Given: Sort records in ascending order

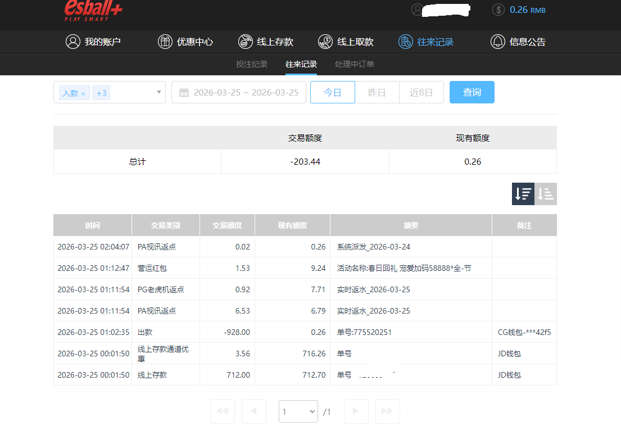Looking at the screenshot, I should tap(546, 194).
